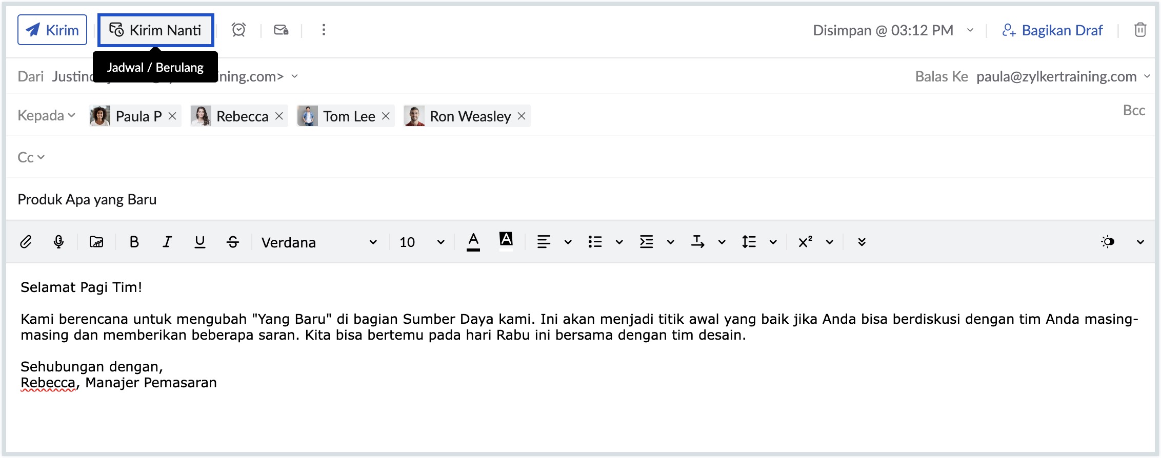Click the insert image icon

pyautogui.click(x=96, y=242)
